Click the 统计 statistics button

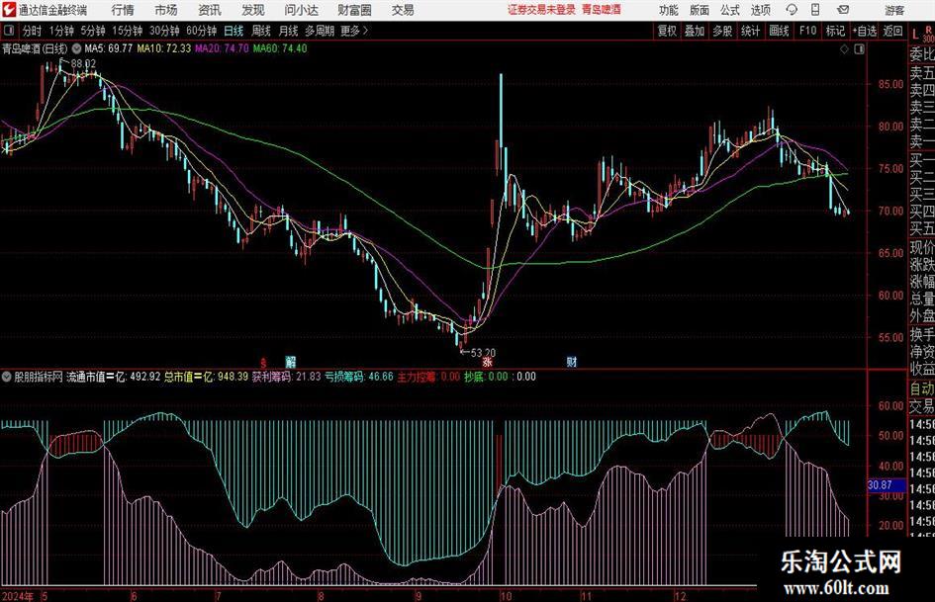(x=750, y=31)
